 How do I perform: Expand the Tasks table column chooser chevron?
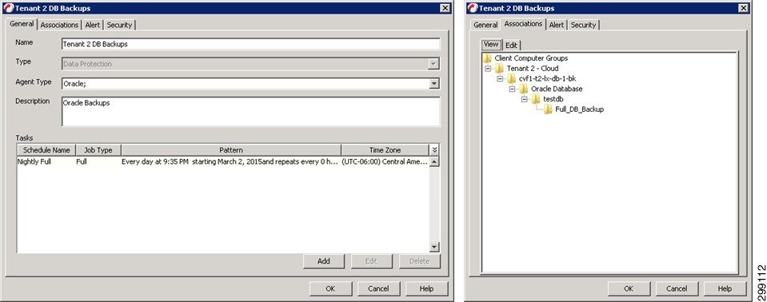click(434, 150)
